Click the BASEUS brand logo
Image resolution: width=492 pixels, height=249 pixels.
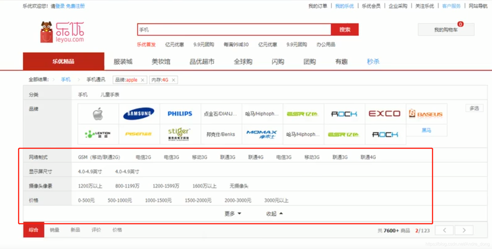pos(426,113)
